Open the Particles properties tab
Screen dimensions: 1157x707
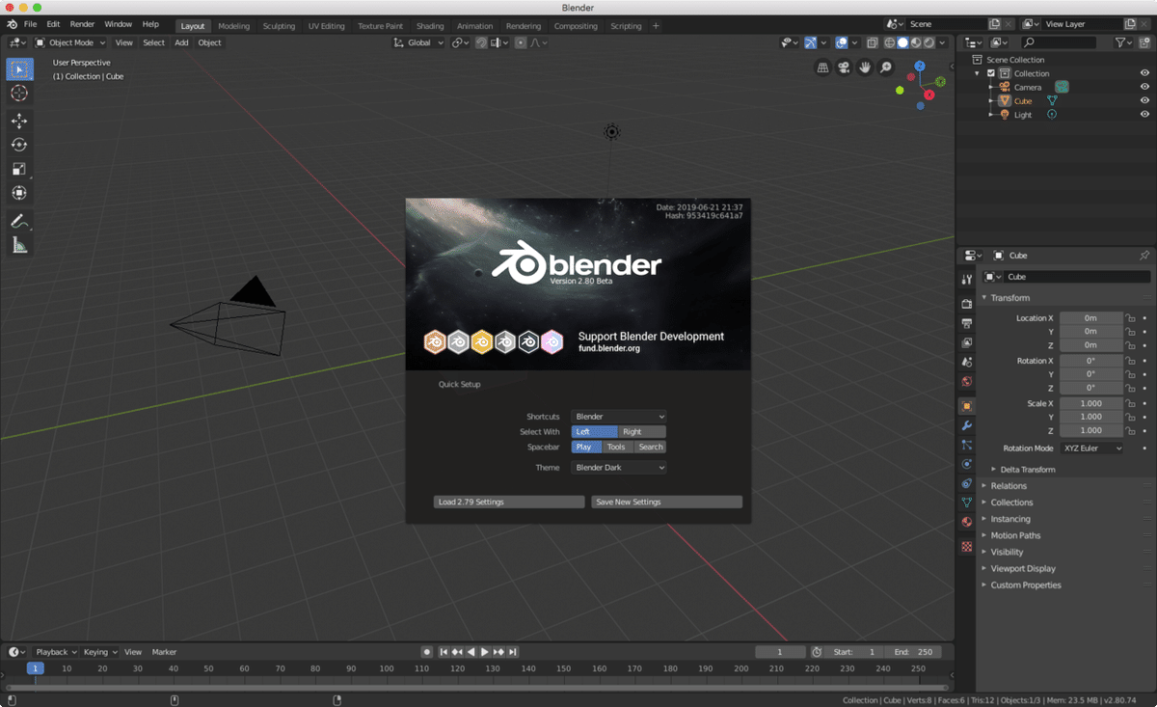966,445
